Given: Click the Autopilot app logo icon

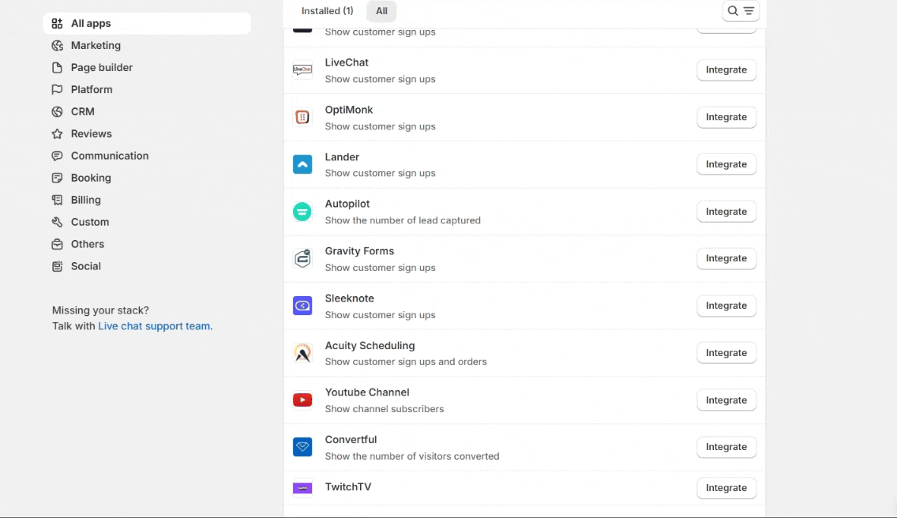Looking at the screenshot, I should (x=302, y=212).
